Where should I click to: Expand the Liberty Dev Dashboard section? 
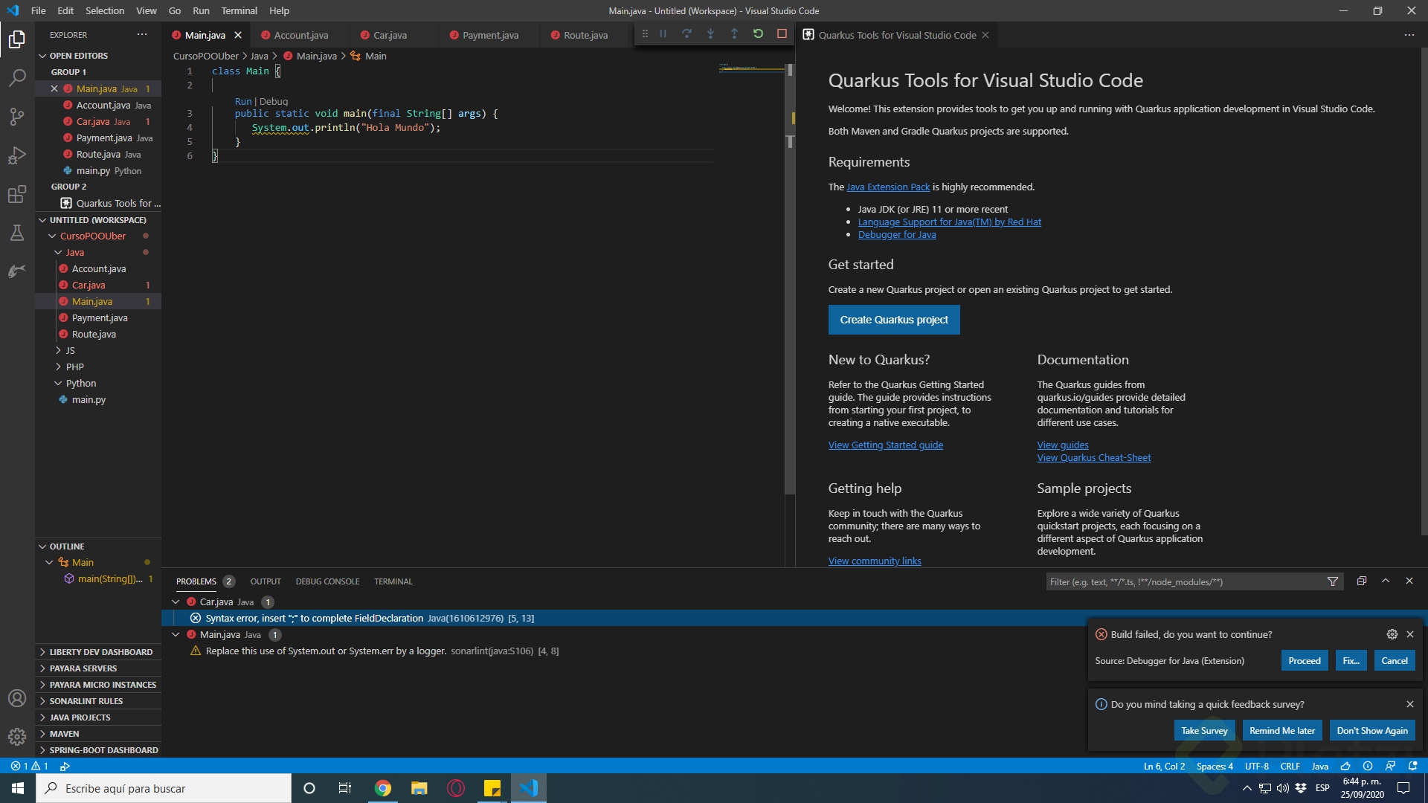click(97, 652)
